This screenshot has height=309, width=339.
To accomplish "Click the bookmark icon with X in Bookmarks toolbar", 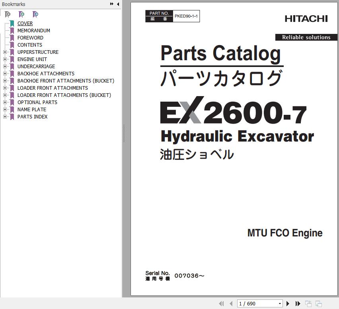I will (x=8, y=14).
